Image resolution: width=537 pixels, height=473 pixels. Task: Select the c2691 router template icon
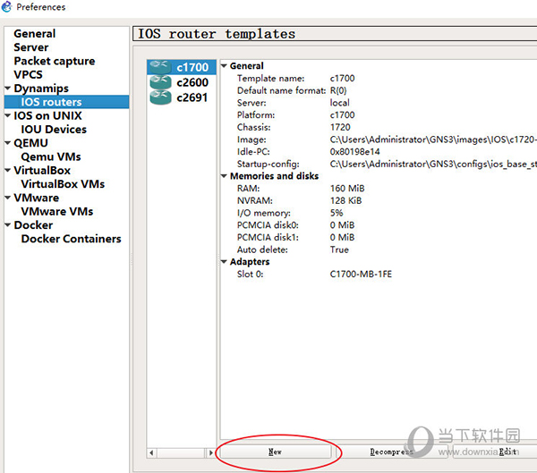point(160,97)
